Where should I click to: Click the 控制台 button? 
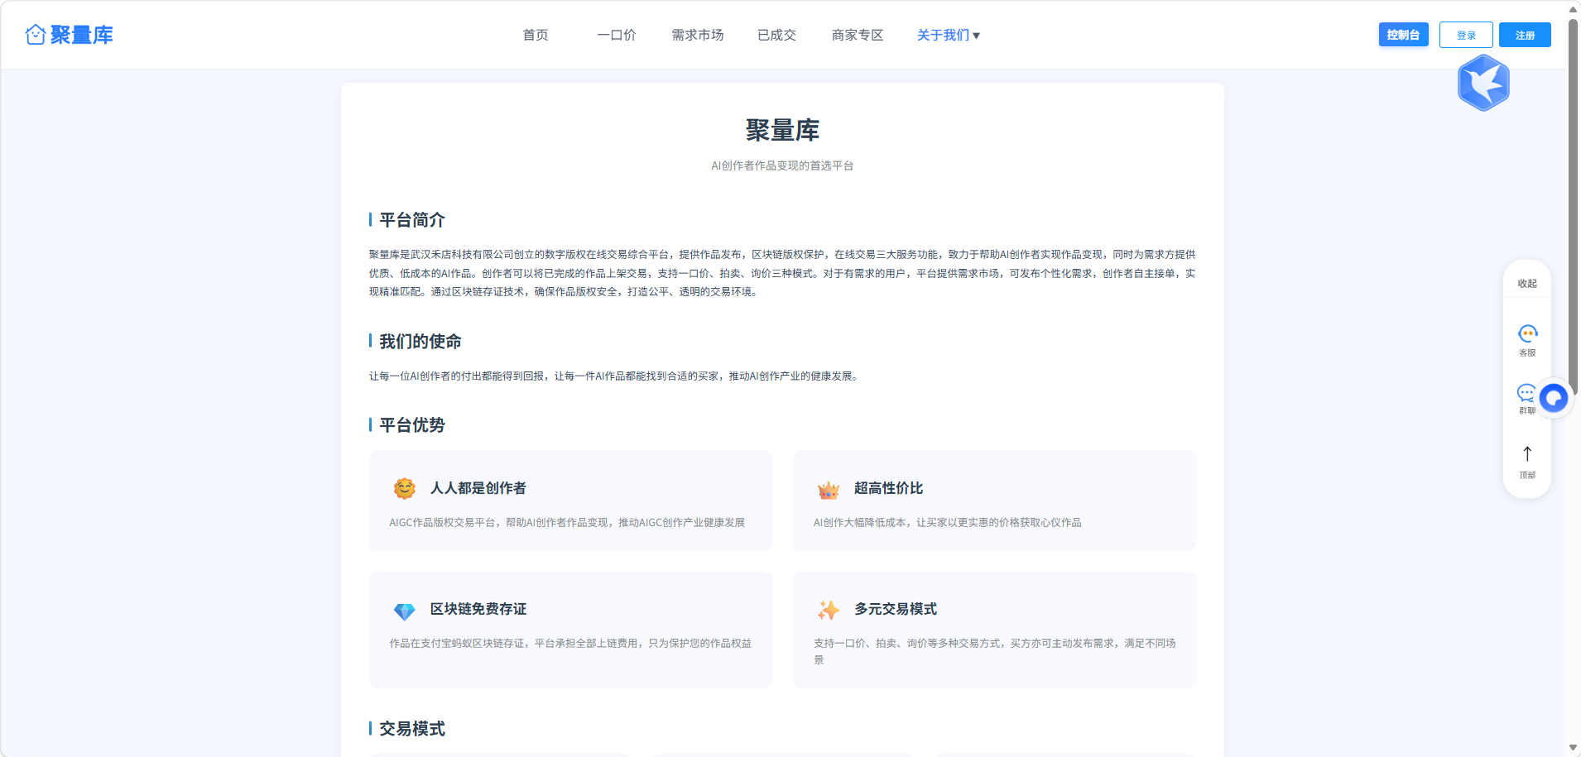coord(1403,35)
